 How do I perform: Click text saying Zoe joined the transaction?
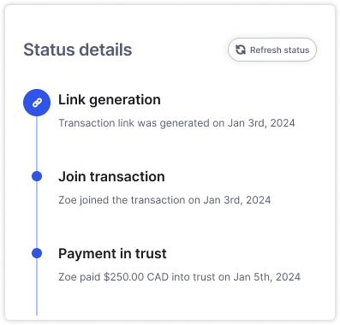click(164, 200)
